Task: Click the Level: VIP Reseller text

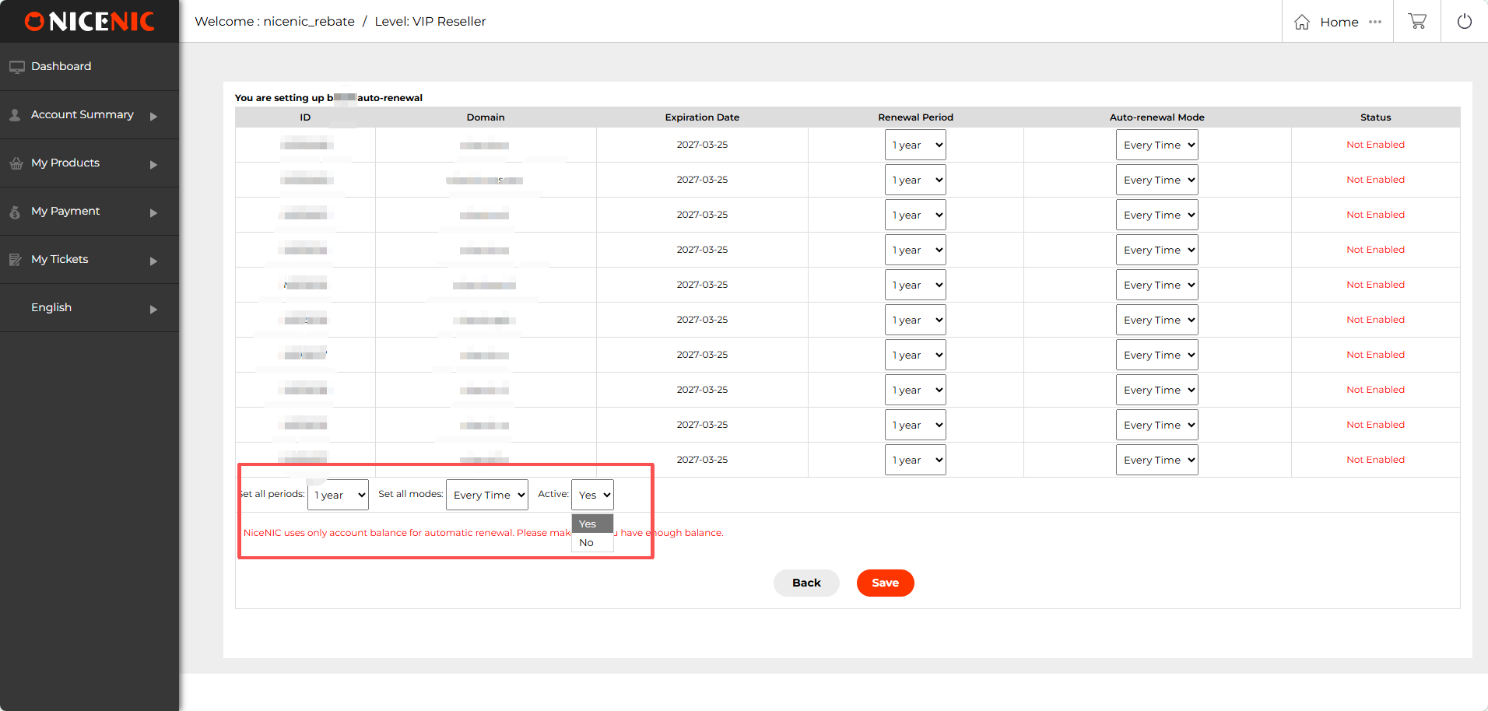Action: pos(430,22)
